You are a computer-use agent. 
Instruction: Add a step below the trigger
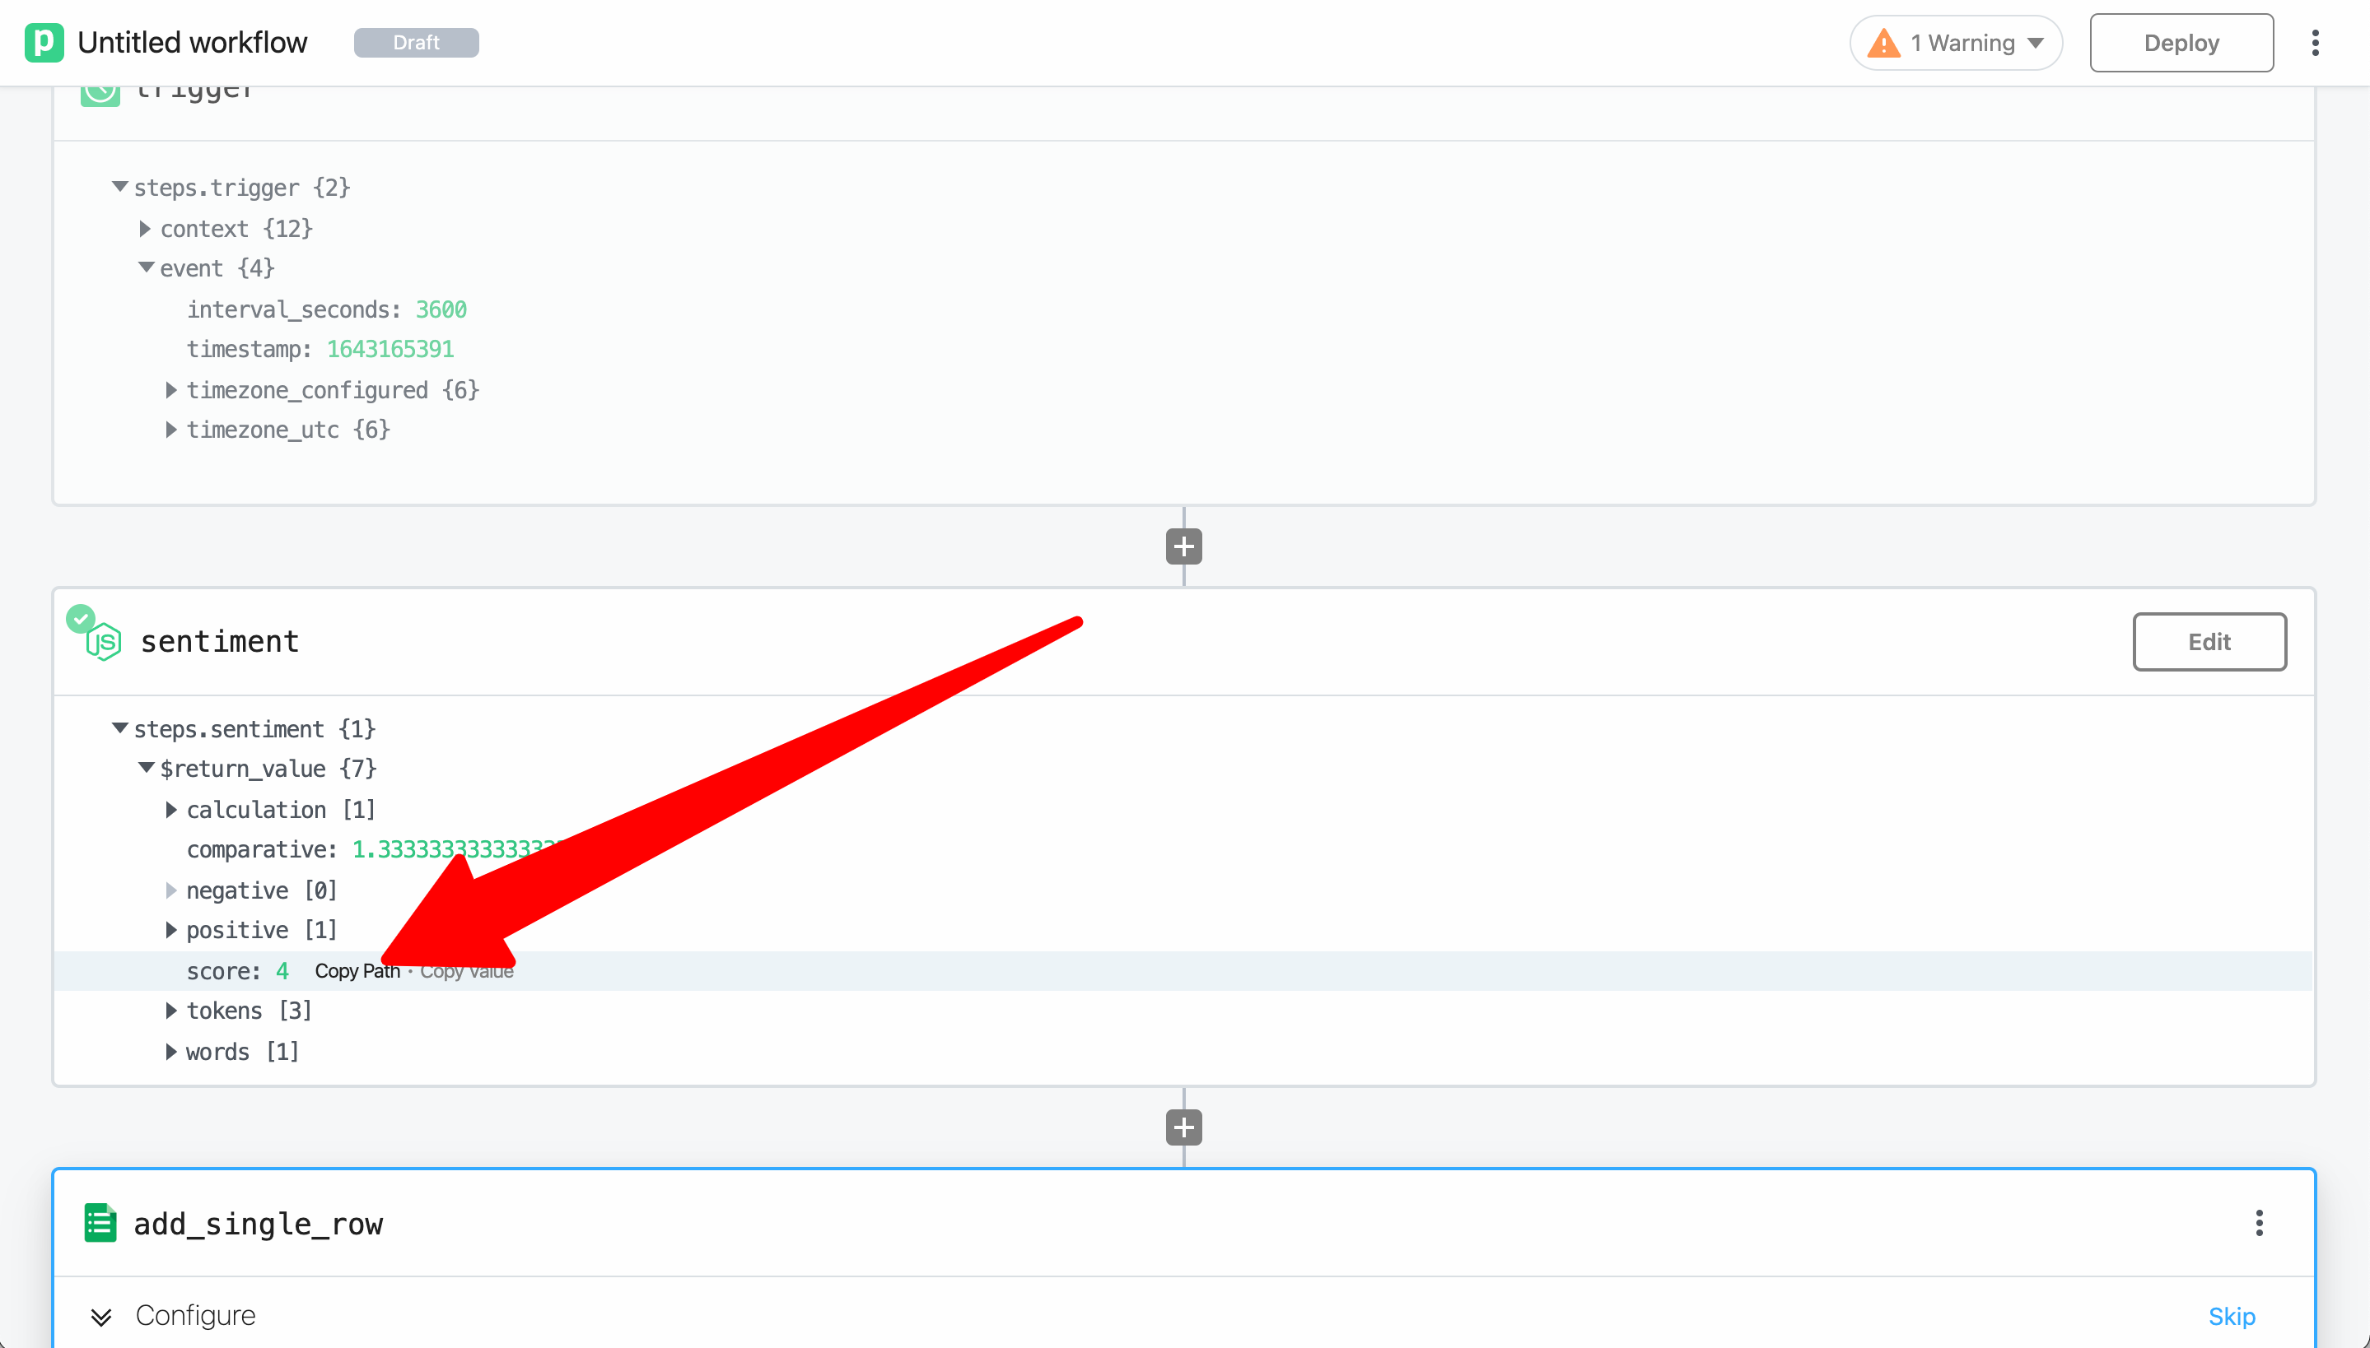pos(1183,546)
